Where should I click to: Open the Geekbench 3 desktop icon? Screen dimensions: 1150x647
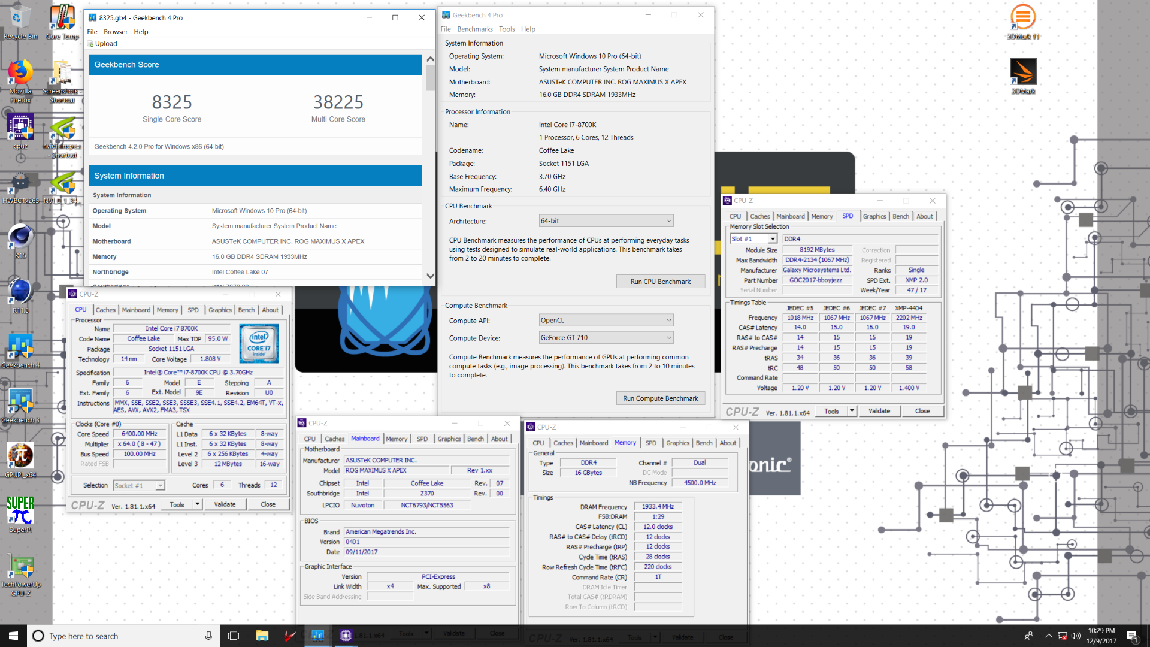coord(20,406)
